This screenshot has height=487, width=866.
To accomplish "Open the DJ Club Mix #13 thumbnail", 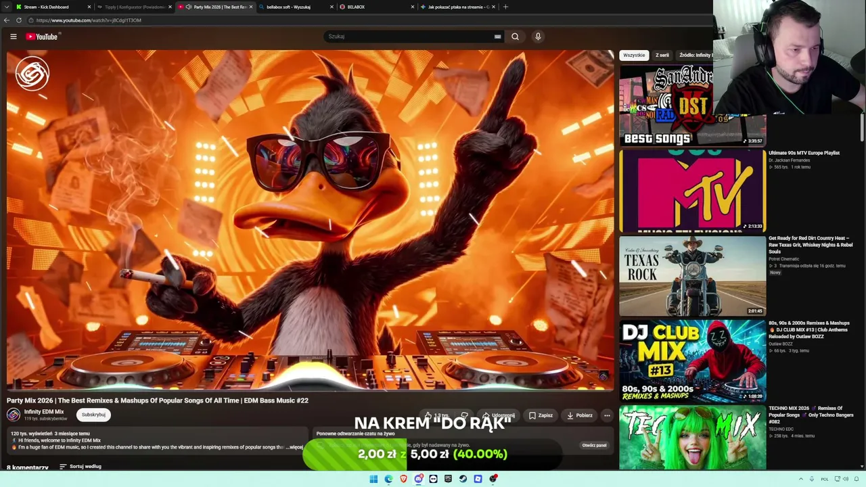I will tap(692, 361).
